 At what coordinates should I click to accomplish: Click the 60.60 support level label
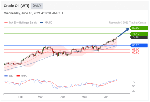(135, 52)
